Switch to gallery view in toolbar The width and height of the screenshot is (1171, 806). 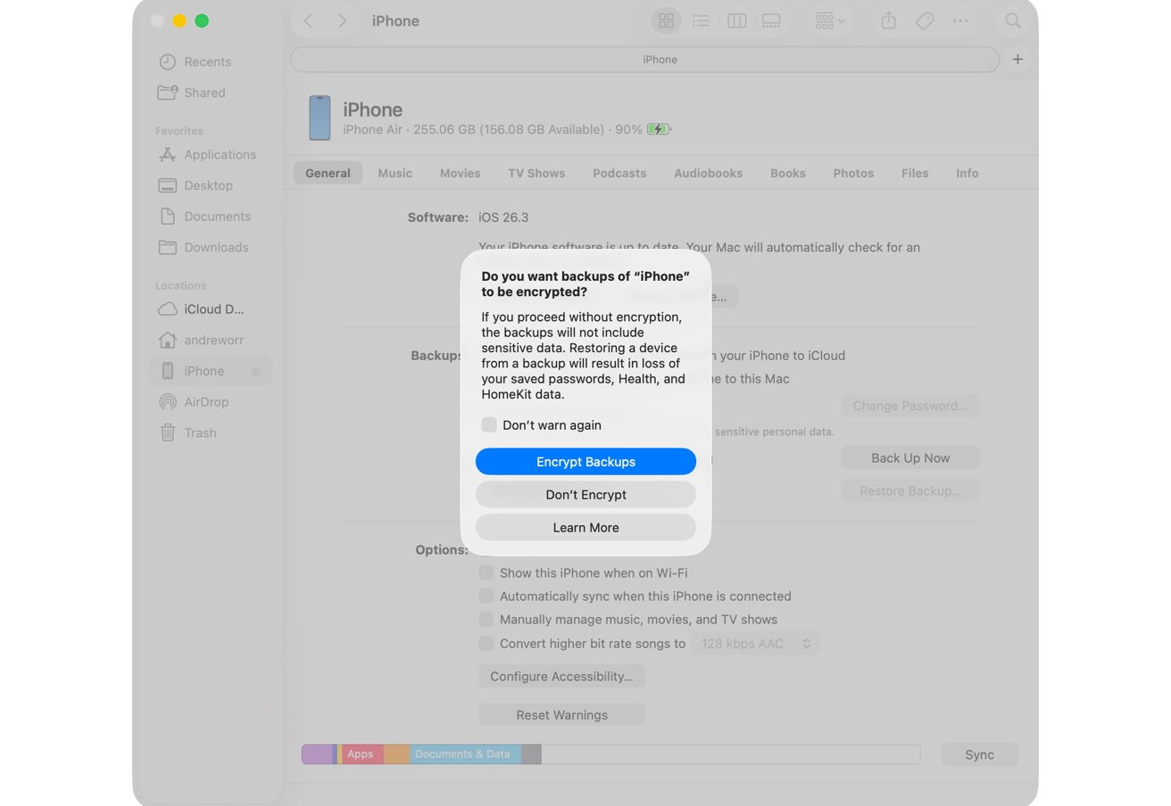click(x=770, y=21)
